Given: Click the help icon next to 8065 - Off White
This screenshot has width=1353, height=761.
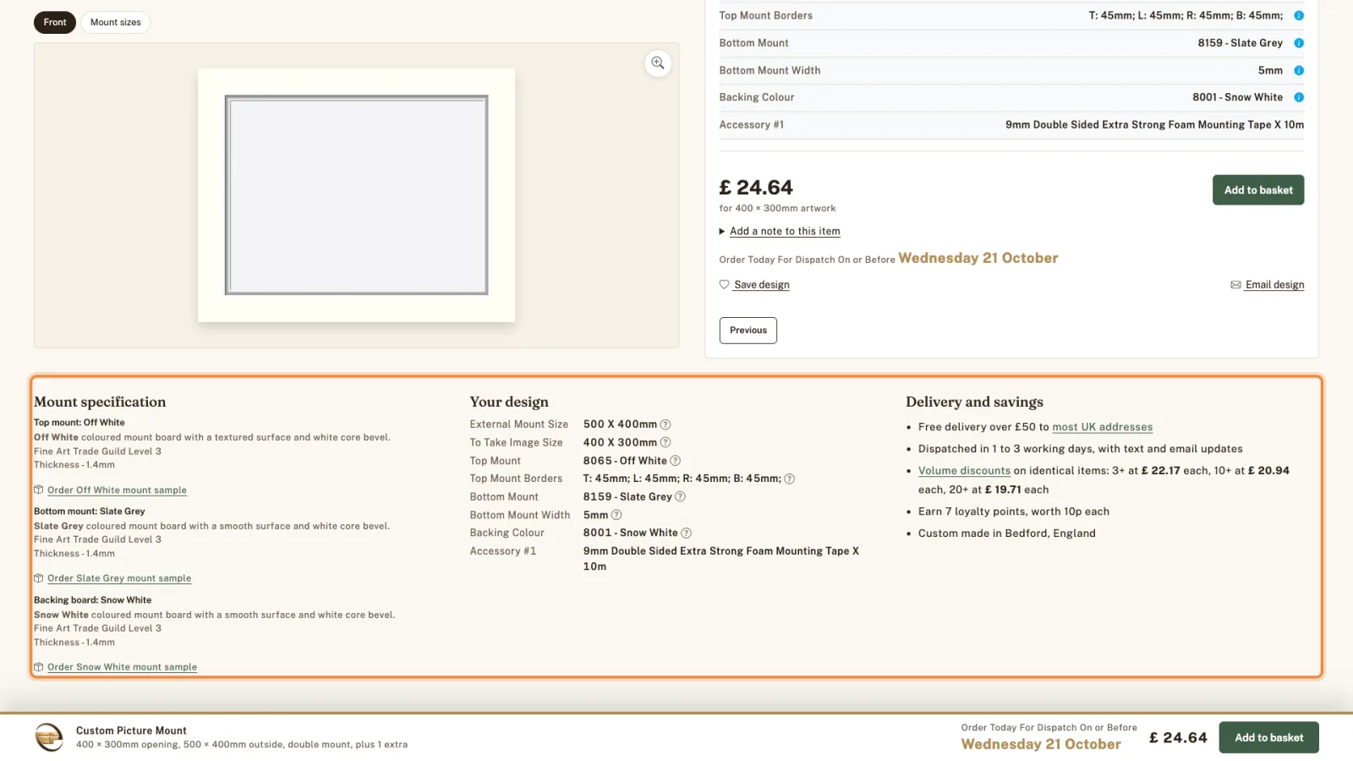Looking at the screenshot, I should pos(676,461).
